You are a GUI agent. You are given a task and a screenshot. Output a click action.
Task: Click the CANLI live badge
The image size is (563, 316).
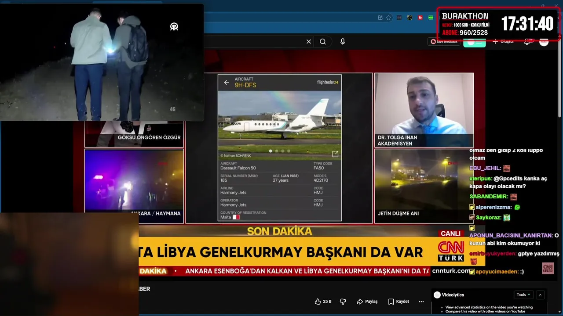click(451, 234)
